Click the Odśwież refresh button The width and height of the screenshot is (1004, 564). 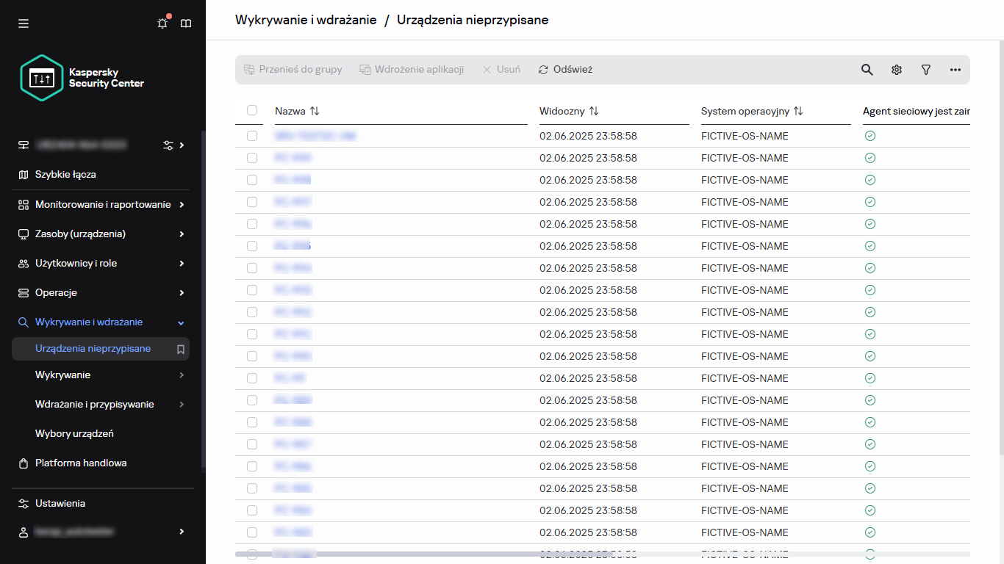[x=565, y=70]
